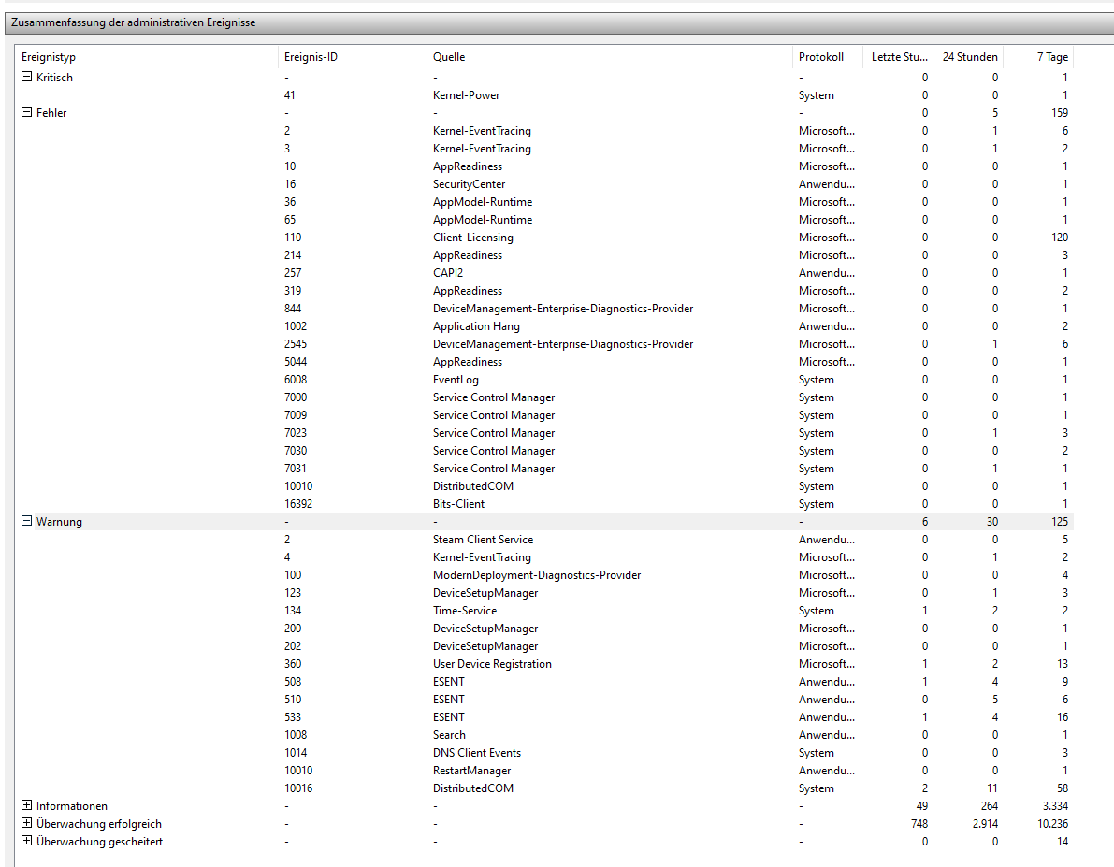1114x867 pixels.
Task: Select the Service Control Manager 7009 row
Action: point(544,415)
